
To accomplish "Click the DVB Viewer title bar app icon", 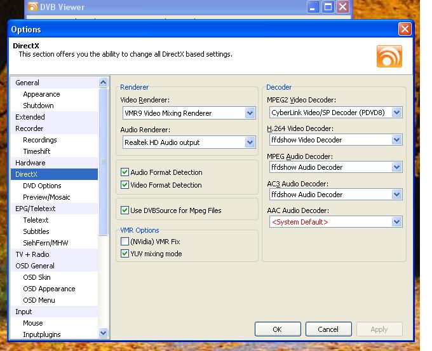I will [32, 6].
